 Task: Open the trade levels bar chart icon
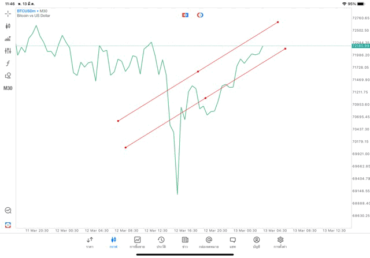coord(8,39)
